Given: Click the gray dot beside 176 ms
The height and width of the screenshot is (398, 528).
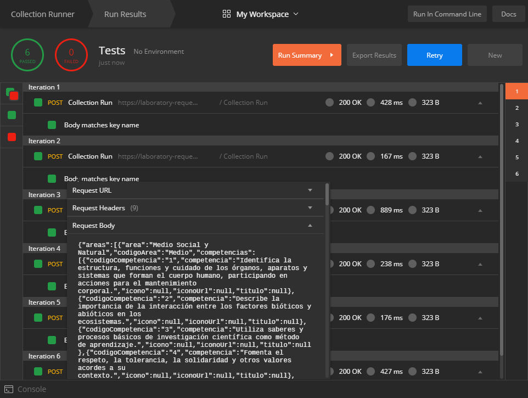Looking at the screenshot, I should pos(370,317).
